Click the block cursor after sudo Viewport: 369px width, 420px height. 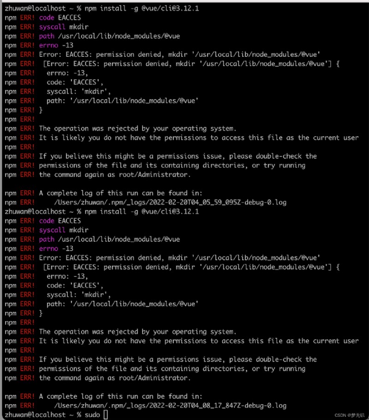tap(106, 414)
